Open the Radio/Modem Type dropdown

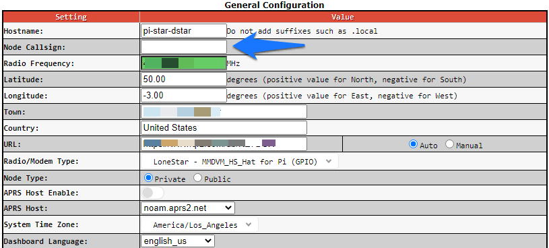(240, 162)
